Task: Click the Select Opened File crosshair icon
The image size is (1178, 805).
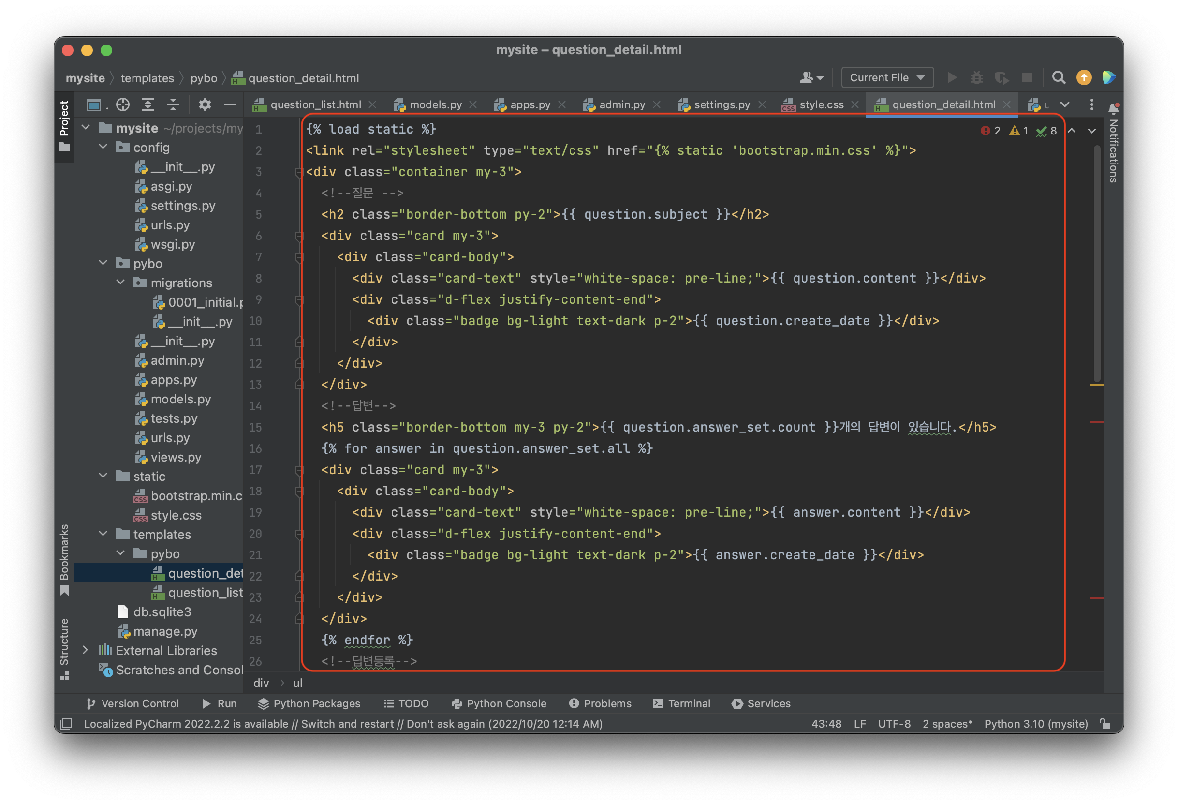Action: point(123,104)
